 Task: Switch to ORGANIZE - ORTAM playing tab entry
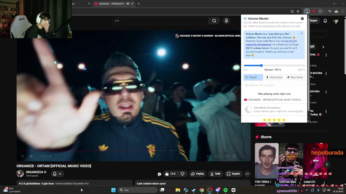pyautogui.click(x=274, y=100)
